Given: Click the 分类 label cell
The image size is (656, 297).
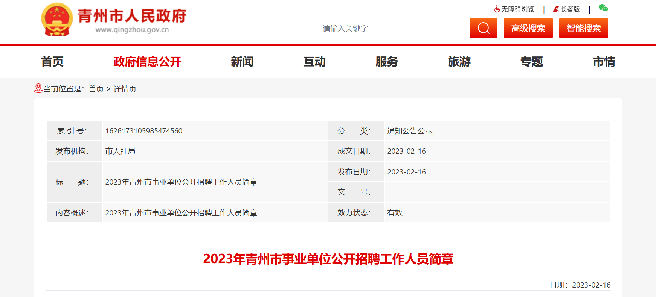Looking at the screenshot, I should click(x=356, y=131).
